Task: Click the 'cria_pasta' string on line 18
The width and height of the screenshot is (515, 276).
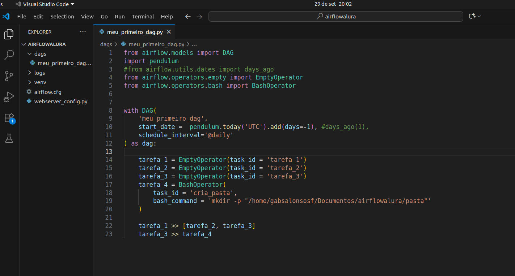Action: coord(212,193)
